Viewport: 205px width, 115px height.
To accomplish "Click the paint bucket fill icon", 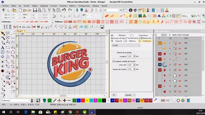I will pos(59,100).
